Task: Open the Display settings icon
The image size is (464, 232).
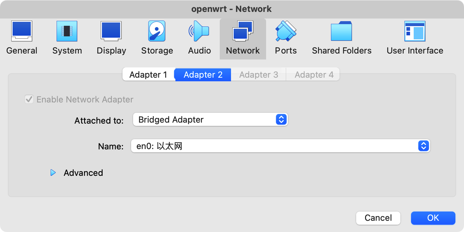Action: click(111, 31)
